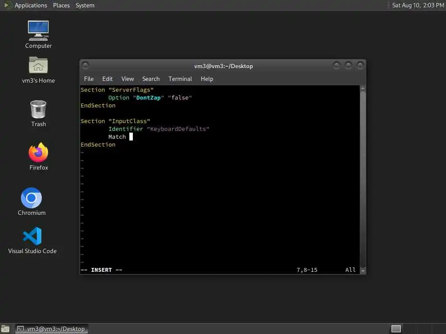The image size is (446, 334).
Task: Click the Applications menu logo icon
Action: coord(8,5)
